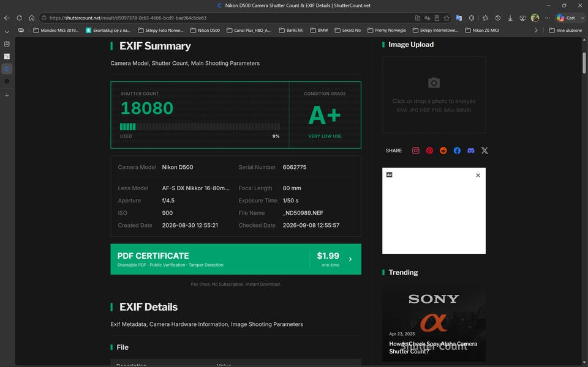
Task: Share on Reddit
Action: coord(443,150)
